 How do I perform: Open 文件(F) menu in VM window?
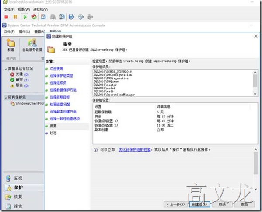(9, 10)
